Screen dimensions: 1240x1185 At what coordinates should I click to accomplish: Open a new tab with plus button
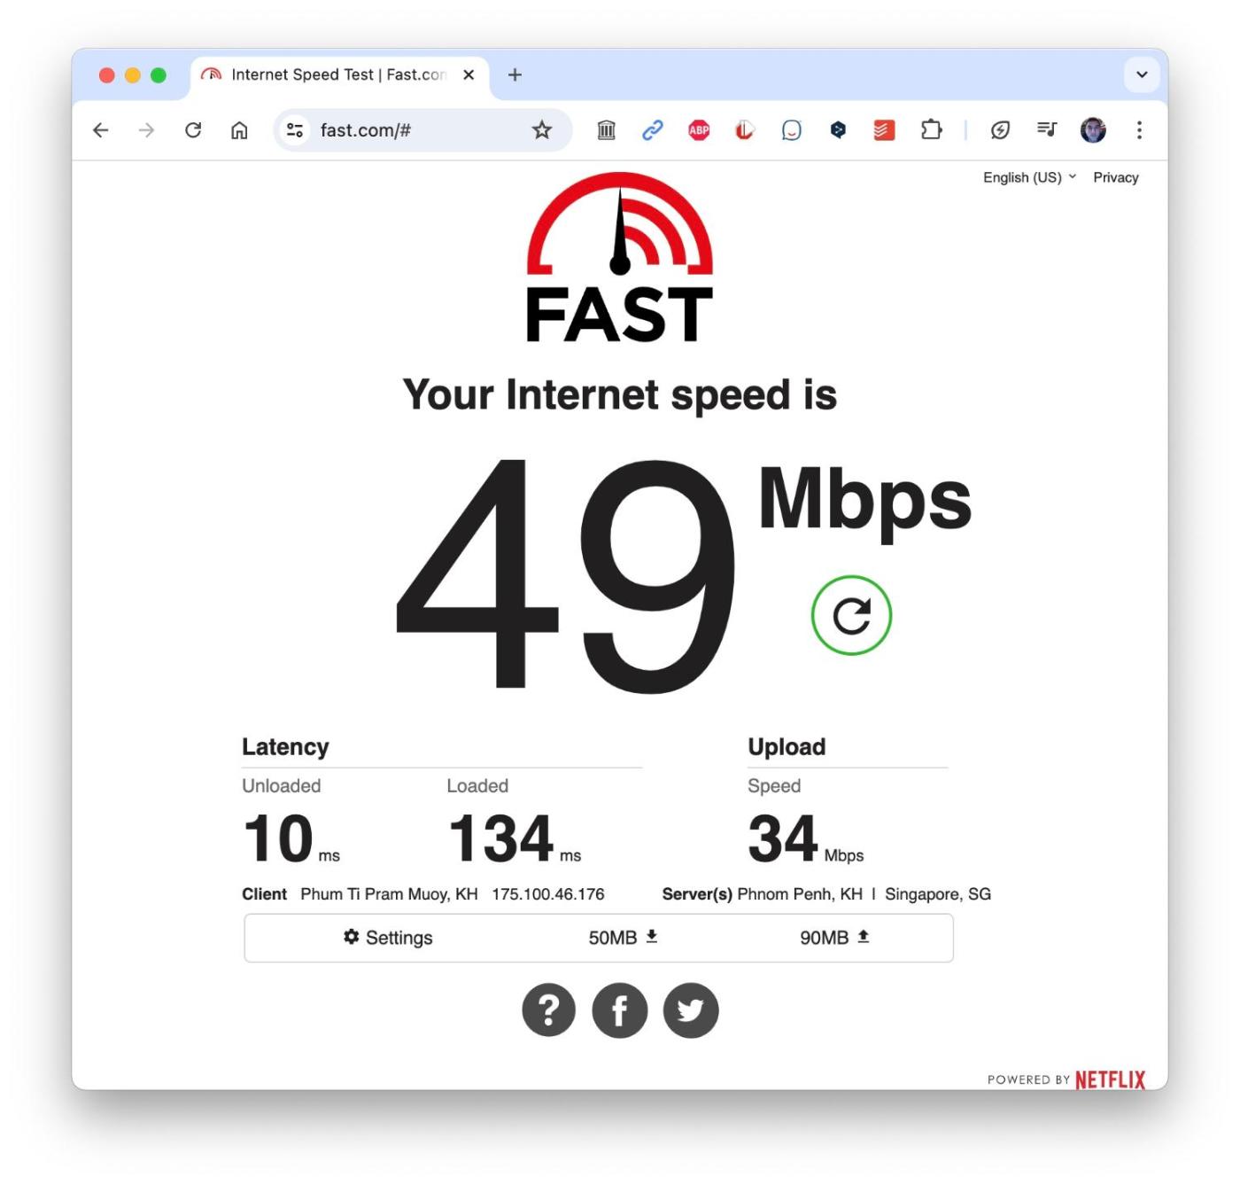(515, 74)
